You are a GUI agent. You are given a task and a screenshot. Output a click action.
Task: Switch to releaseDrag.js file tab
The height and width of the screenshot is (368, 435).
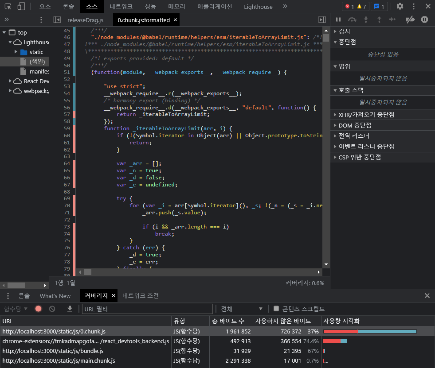click(x=85, y=20)
